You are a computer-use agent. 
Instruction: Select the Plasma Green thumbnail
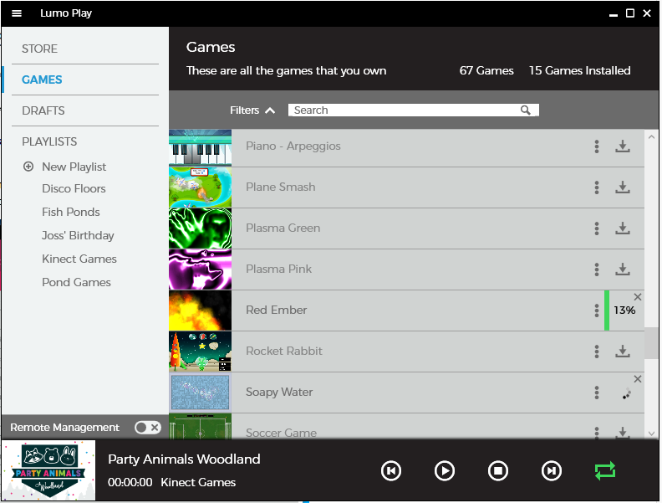(200, 228)
